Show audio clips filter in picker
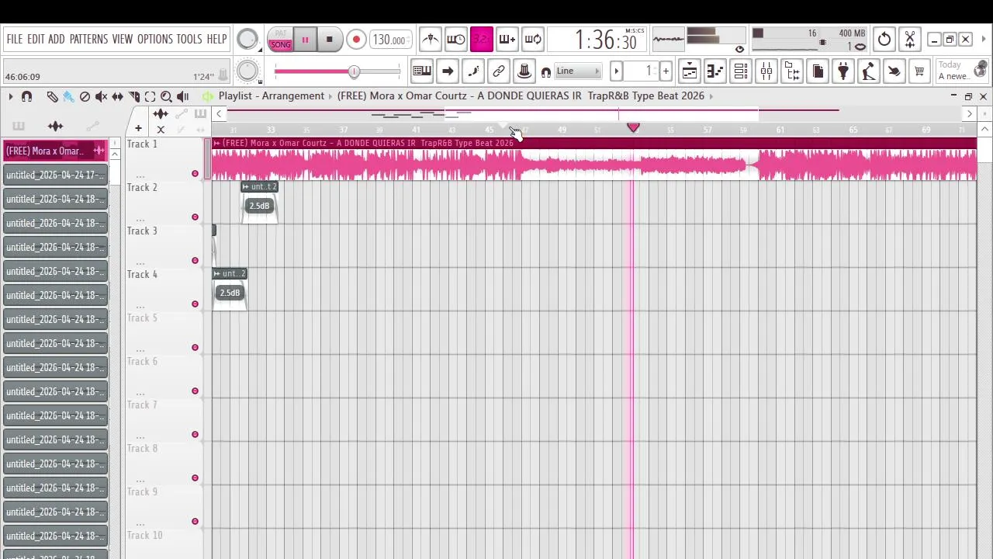The width and height of the screenshot is (993, 559). point(55,126)
